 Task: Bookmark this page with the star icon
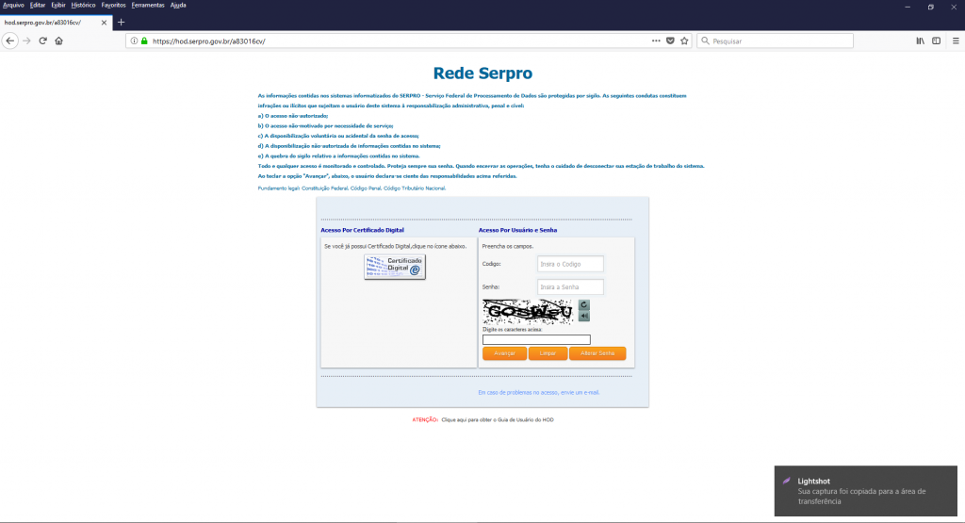click(684, 41)
